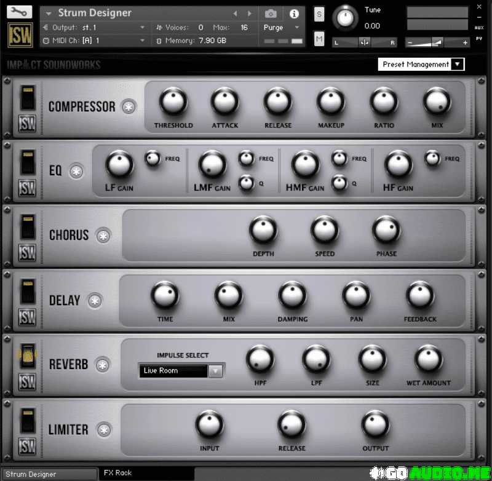Click the stereo pan slider

tap(365, 42)
